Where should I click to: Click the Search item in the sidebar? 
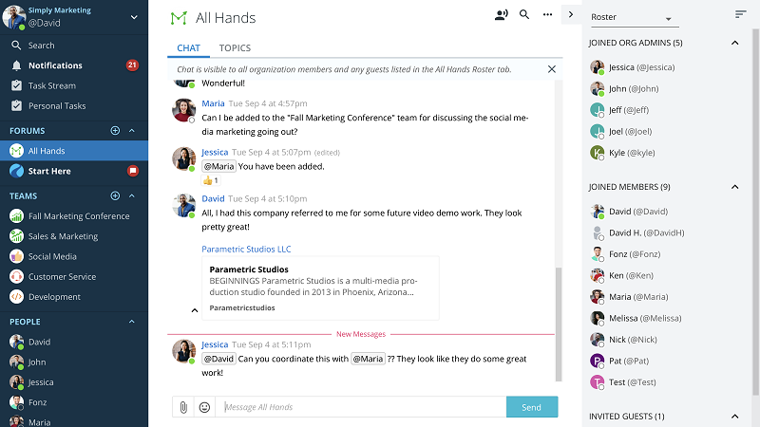click(74, 45)
